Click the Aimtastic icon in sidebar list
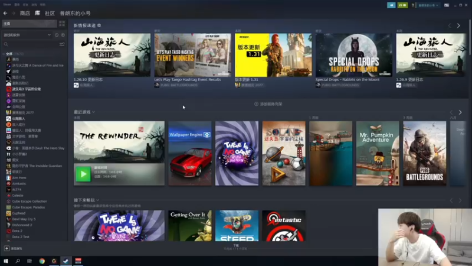The width and height of the screenshot is (472, 266). tap(8, 184)
